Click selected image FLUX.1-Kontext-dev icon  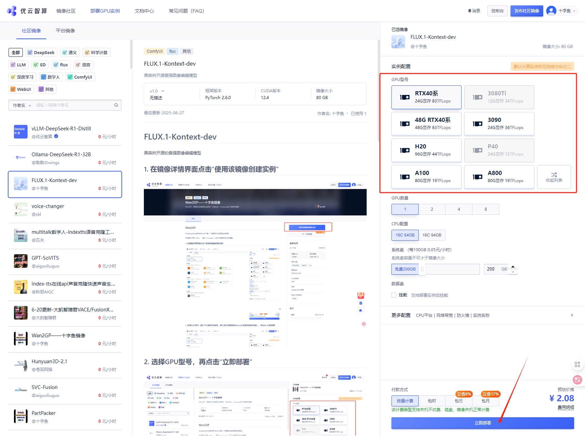click(398, 42)
